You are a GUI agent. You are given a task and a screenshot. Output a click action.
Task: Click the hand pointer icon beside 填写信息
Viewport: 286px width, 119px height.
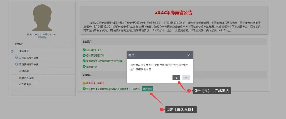pyautogui.click(x=12, y=51)
